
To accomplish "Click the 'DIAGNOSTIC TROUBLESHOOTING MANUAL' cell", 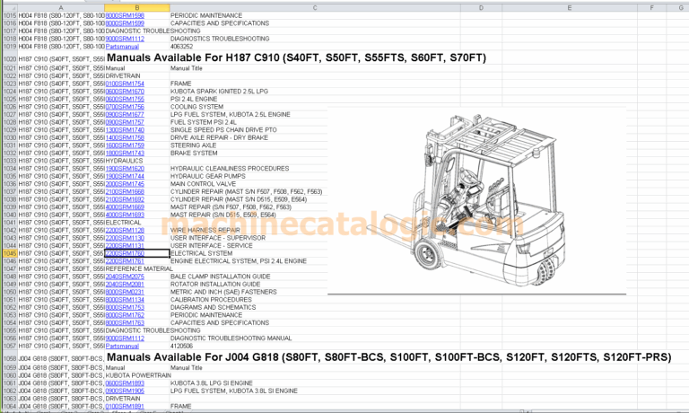I will pos(231,338).
